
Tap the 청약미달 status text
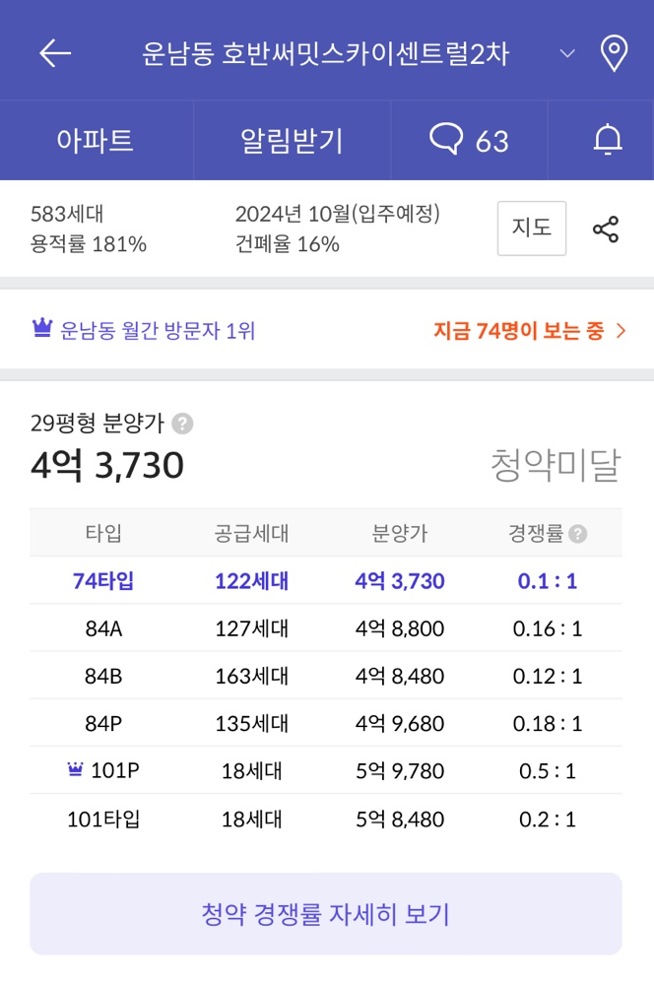pos(556,466)
